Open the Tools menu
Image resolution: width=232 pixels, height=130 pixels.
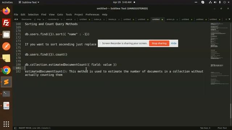pyautogui.click(x=69, y=14)
